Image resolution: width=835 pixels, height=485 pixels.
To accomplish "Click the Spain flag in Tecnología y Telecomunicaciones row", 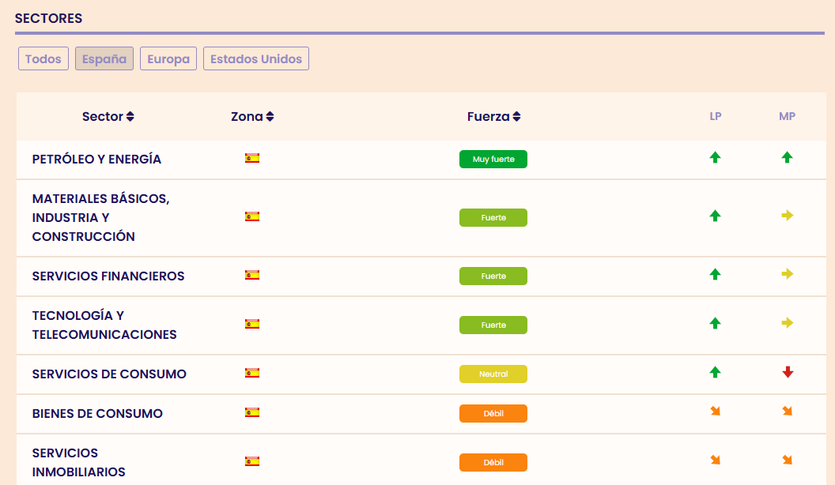I will pos(252,324).
